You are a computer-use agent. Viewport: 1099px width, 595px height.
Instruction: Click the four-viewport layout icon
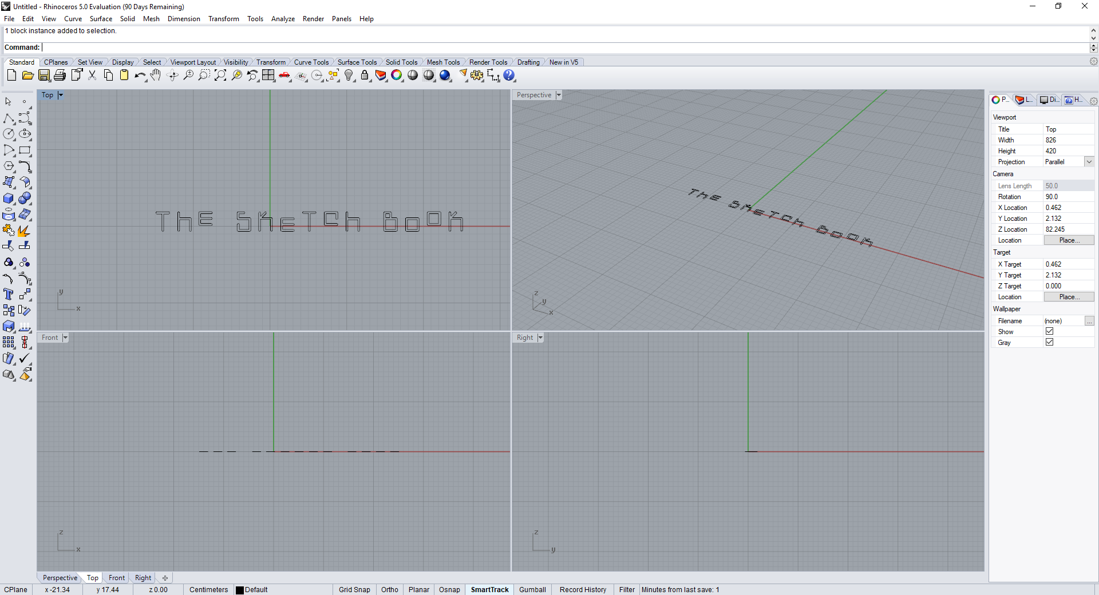(x=268, y=76)
